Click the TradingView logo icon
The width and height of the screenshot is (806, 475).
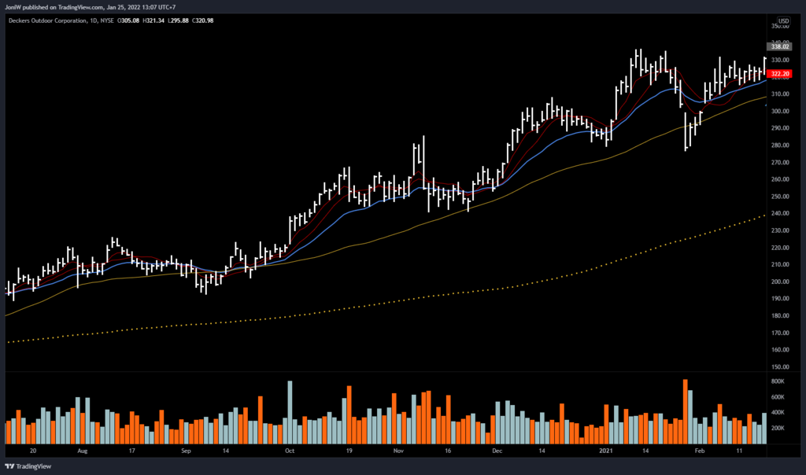10,466
